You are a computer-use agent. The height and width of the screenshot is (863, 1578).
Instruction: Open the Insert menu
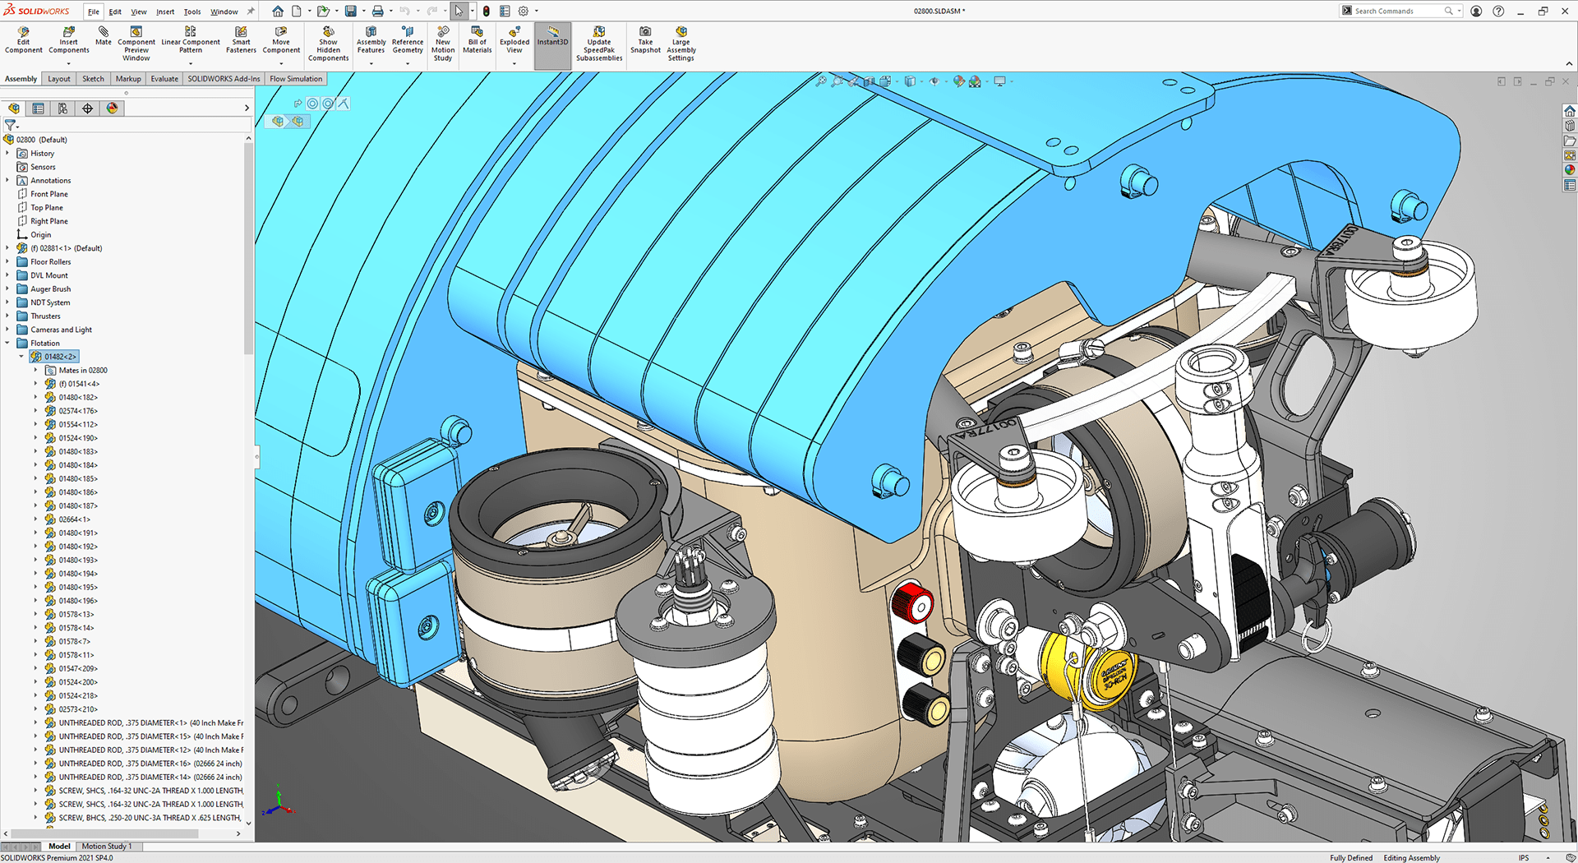(x=165, y=11)
